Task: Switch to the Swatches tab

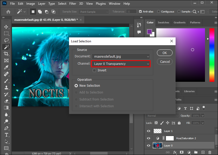Action: point(163,23)
